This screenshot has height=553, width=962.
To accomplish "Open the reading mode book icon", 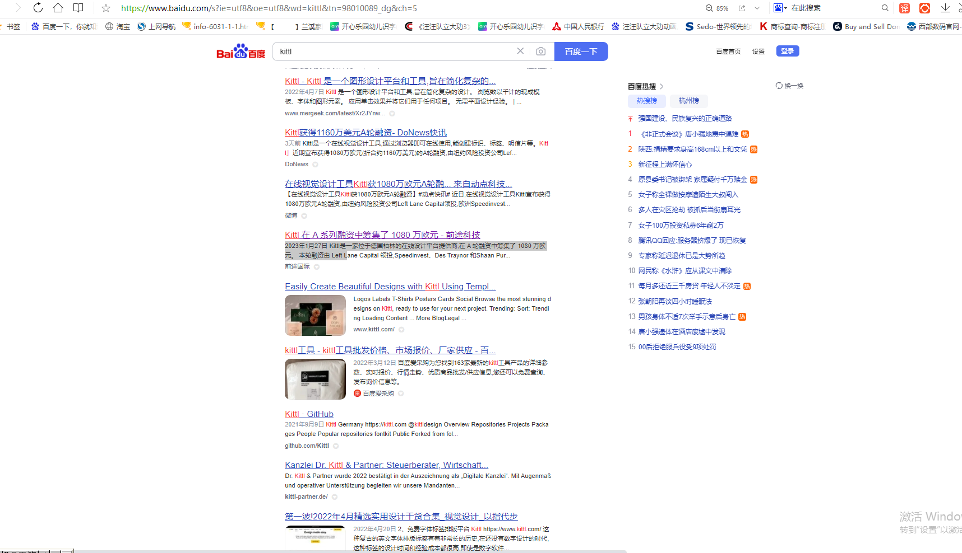I will coord(78,8).
